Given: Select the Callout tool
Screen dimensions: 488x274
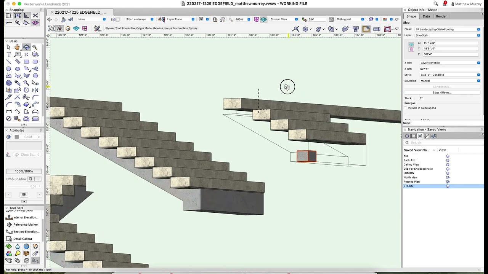Looking at the screenshot, I should pos(17,54).
